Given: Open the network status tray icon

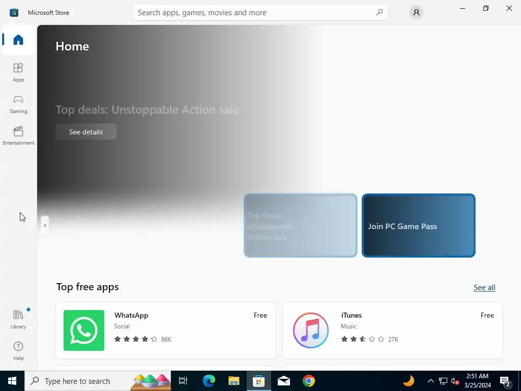Looking at the screenshot, I should 443,381.
